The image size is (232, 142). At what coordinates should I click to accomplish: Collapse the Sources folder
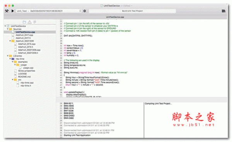8,29
